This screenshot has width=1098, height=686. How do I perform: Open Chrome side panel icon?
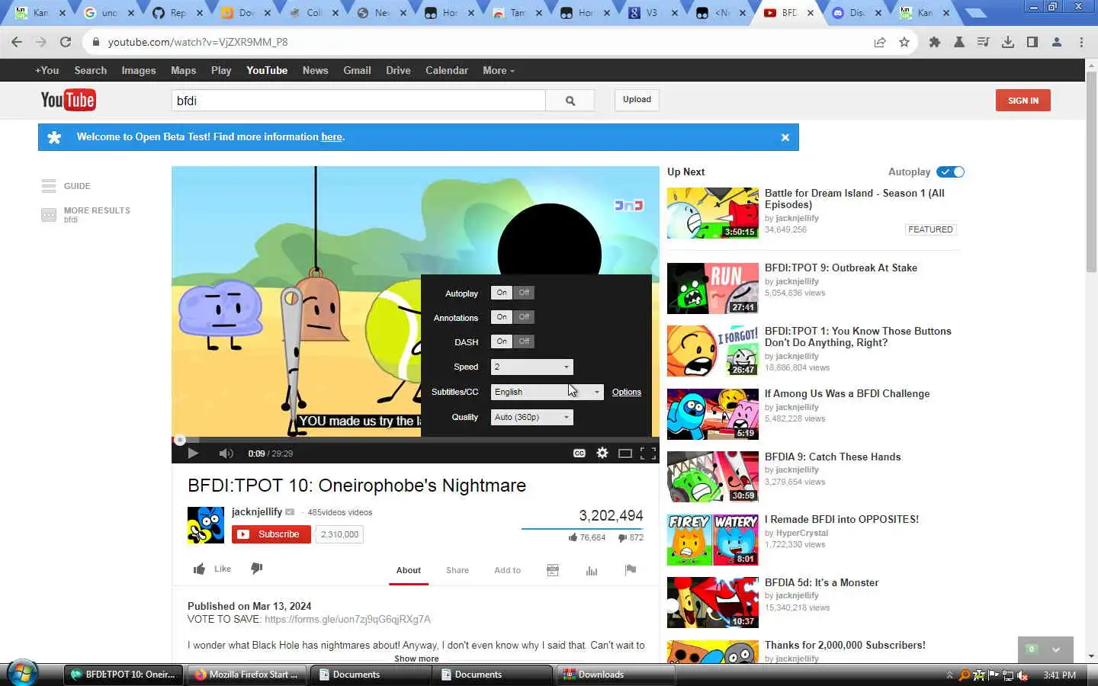click(1032, 42)
